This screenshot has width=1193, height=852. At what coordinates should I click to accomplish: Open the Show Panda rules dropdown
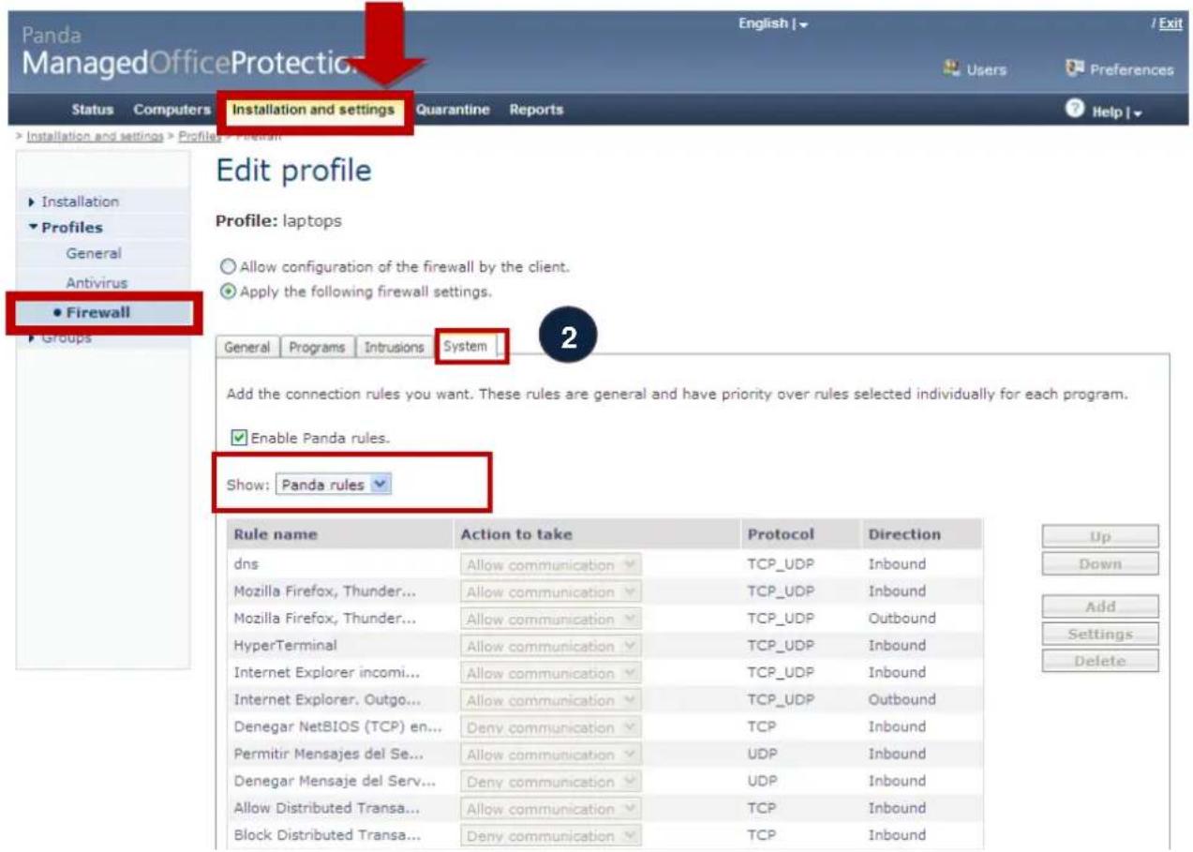[x=334, y=486]
